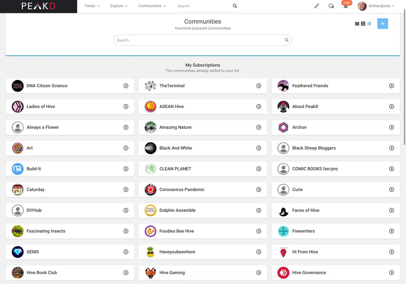
Task: Open Faces of Hive arrow icon
Action: (x=392, y=210)
